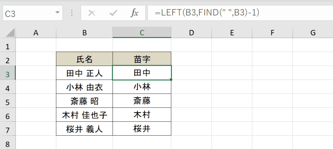The height and width of the screenshot is (149, 333).
Task: Select cell C5 showing 斎藤
Action: pyautogui.click(x=142, y=101)
